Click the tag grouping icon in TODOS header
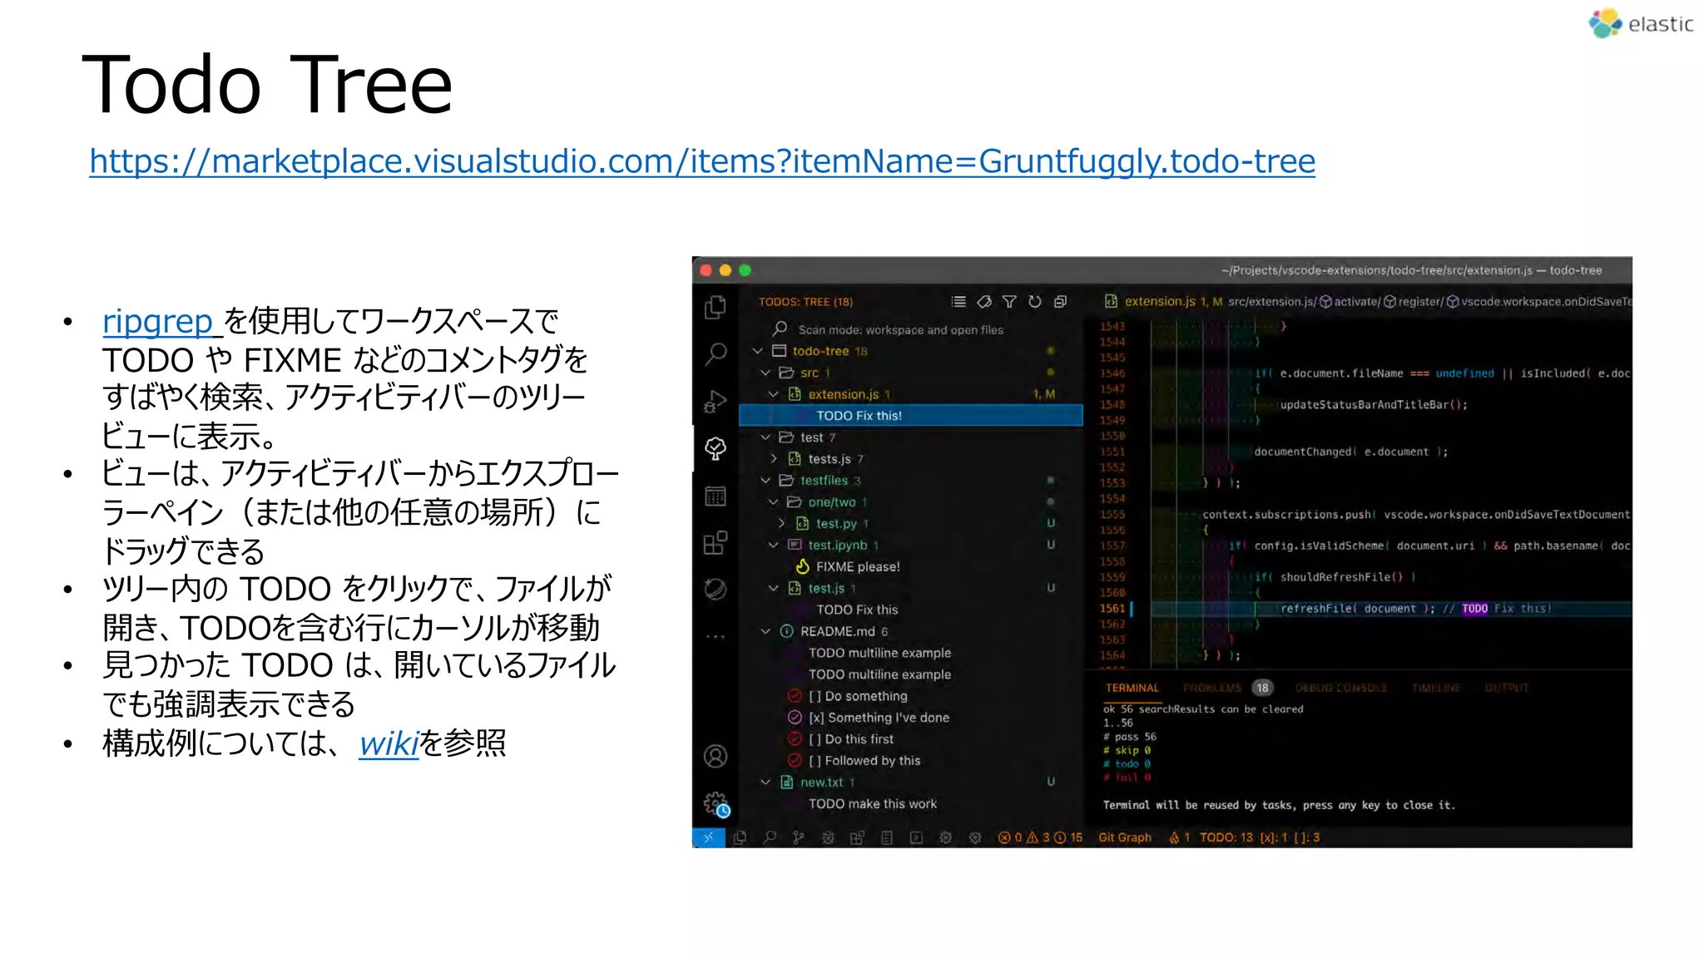1704x958 pixels. point(984,302)
